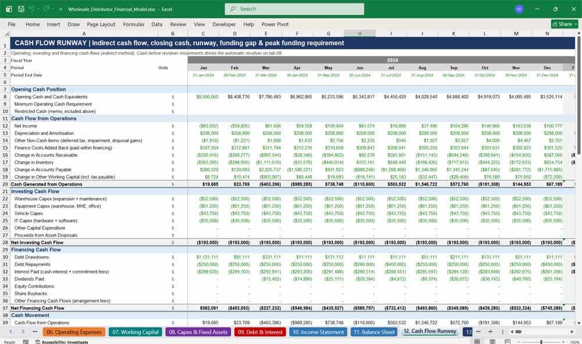The width and height of the screenshot is (582, 344).
Task: Select the Debt Drawdowns row label
Action: click(31, 257)
